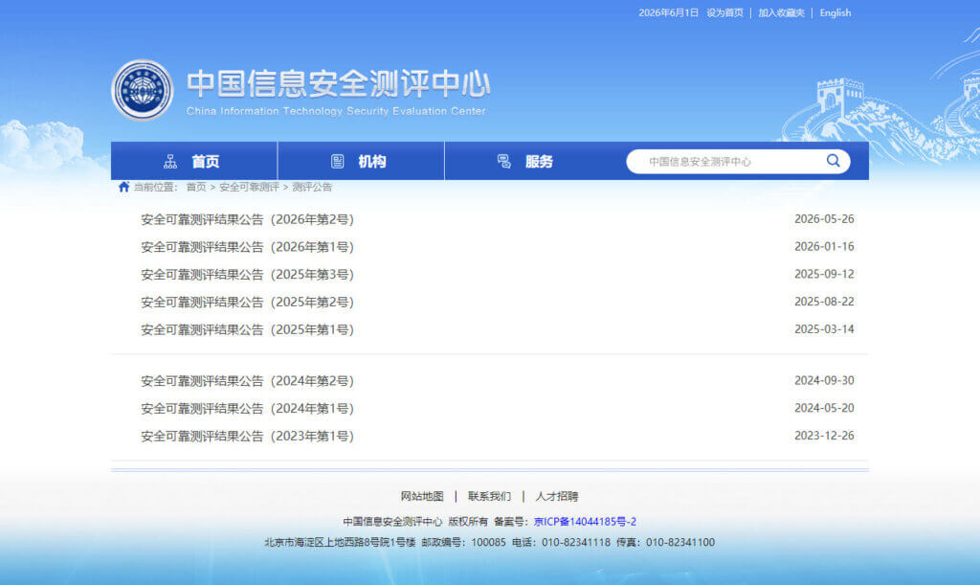Click the fax number 010-82341100
980x585 pixels.
(680, 542)
